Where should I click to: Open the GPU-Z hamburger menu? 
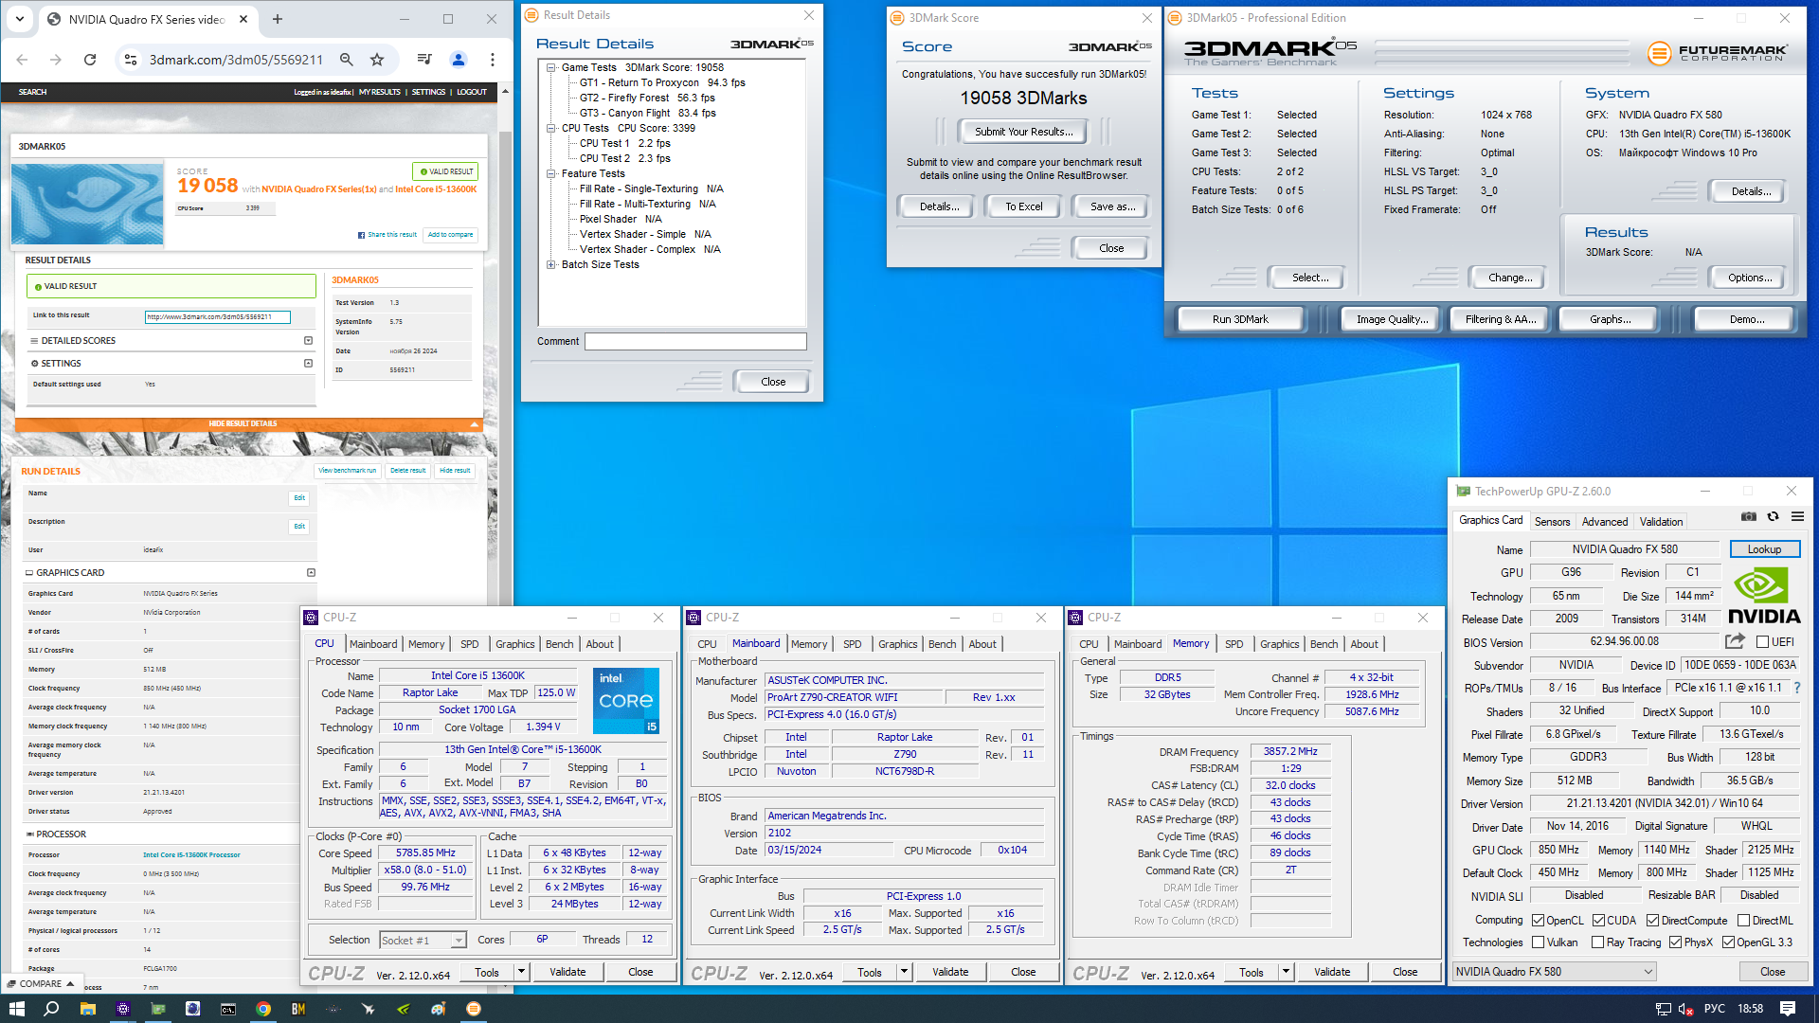click(1797, 516)
